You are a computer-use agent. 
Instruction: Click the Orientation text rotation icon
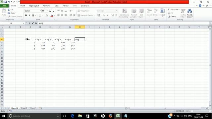click(71, 11)
